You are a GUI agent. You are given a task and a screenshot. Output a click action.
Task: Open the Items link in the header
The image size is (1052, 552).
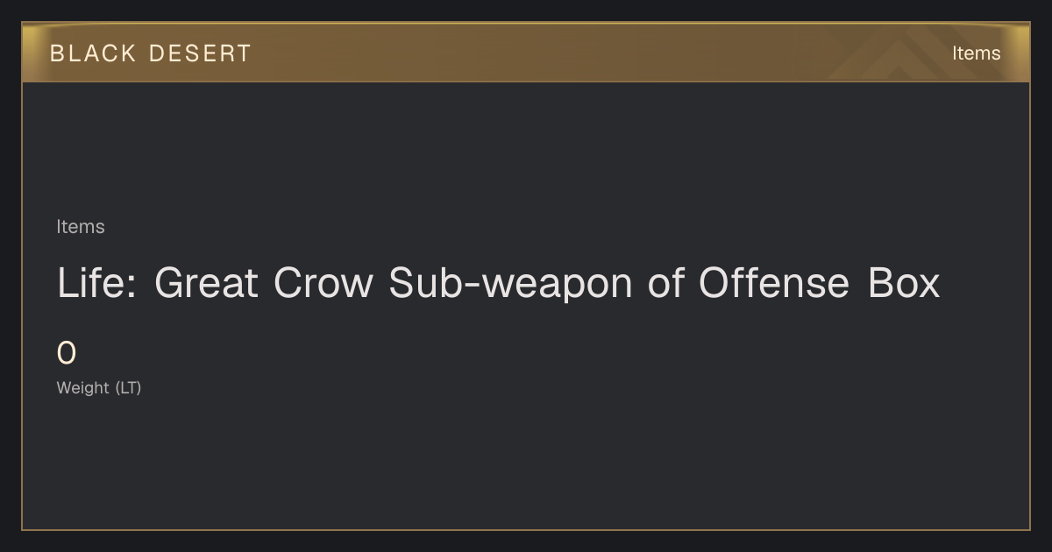(x=976, y=53)
